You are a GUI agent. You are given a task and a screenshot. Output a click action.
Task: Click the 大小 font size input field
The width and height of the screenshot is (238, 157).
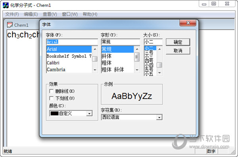(153, 42)
